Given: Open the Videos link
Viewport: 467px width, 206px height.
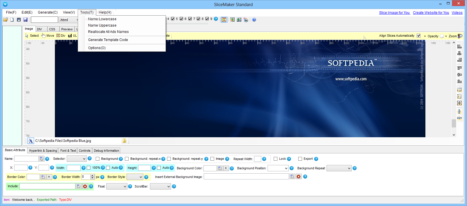Looking at the screenshot, I should click(457, 13).
